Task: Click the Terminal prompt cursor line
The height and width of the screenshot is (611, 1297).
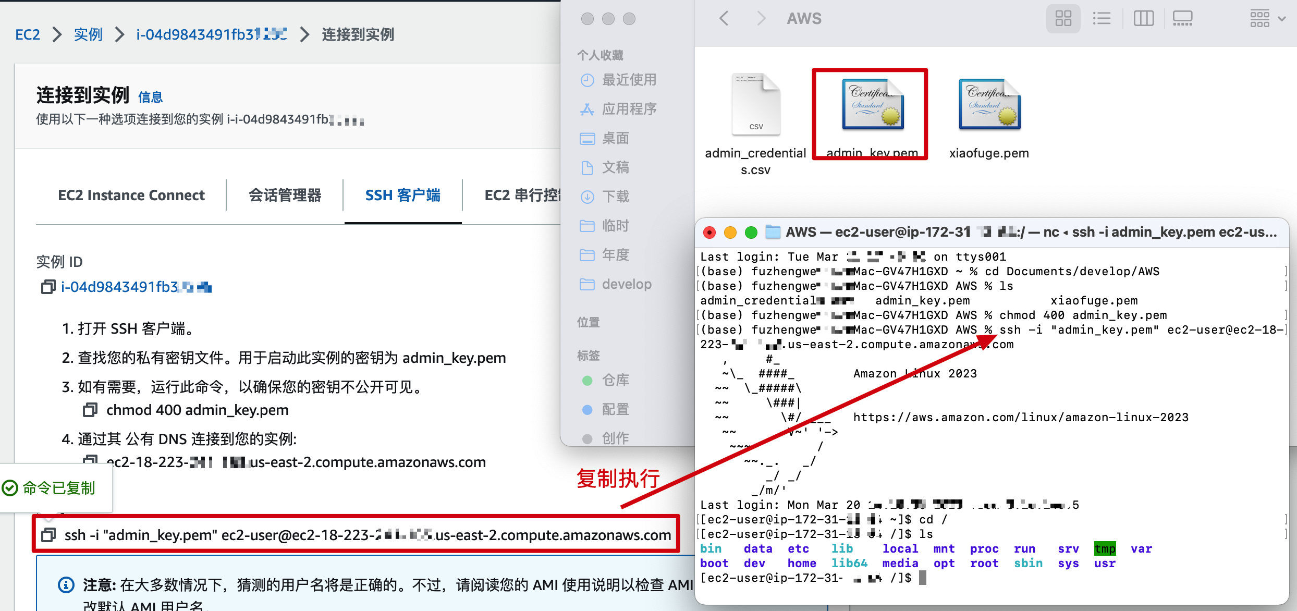Action: [x=813, y=578]
